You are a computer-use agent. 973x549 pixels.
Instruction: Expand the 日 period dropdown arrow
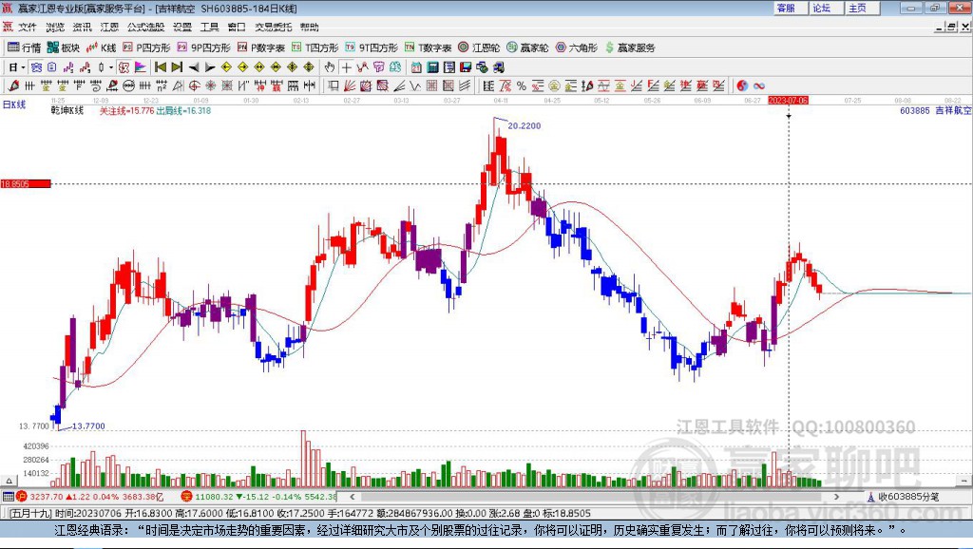[22, 67]
